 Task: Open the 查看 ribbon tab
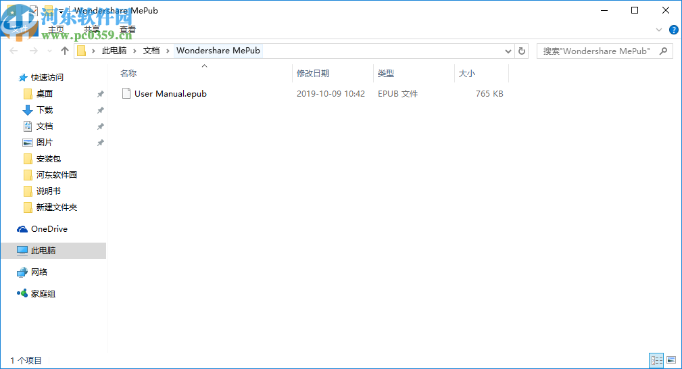(x=128, y=30)
